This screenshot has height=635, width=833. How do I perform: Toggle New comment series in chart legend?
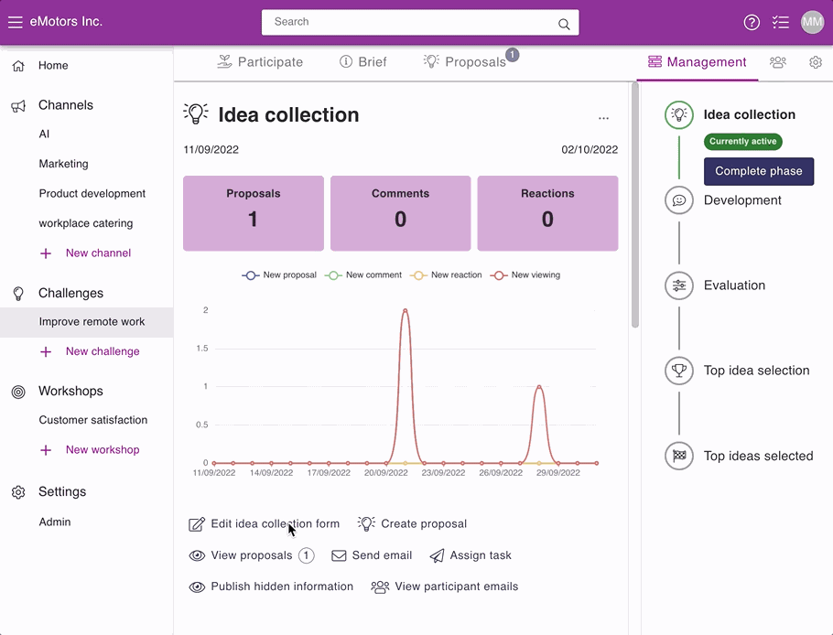pos(362,275)
